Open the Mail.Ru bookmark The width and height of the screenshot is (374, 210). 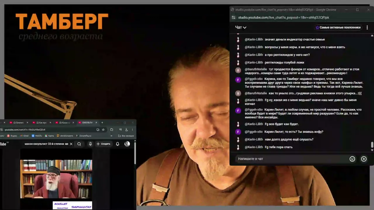click(x=37, y=136)
